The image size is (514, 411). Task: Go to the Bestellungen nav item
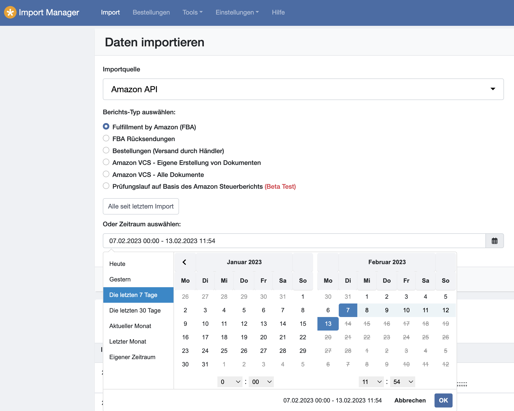point(151,12)
